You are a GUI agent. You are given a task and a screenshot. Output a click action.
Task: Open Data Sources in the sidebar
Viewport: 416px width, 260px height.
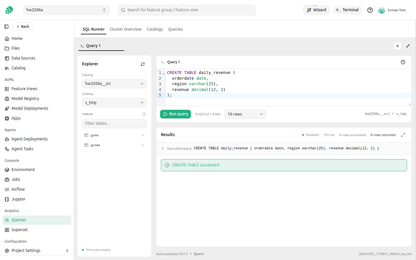point(37,58)
